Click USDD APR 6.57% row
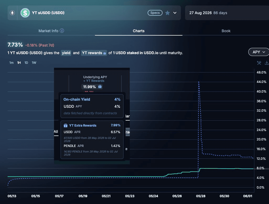 (x=92, y=132)
